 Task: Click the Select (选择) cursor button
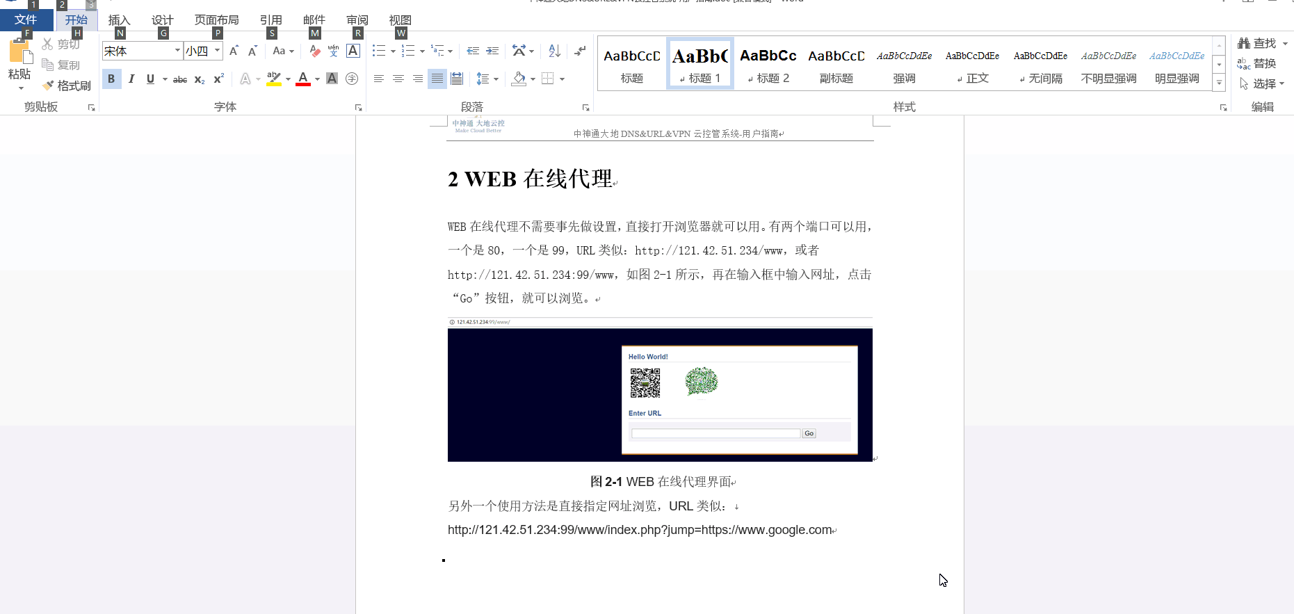point(1261,83)
